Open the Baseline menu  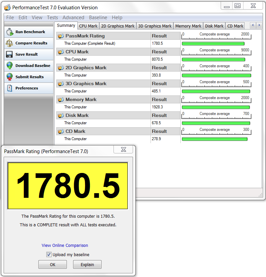pyautogui.click(x=98, y=18)
